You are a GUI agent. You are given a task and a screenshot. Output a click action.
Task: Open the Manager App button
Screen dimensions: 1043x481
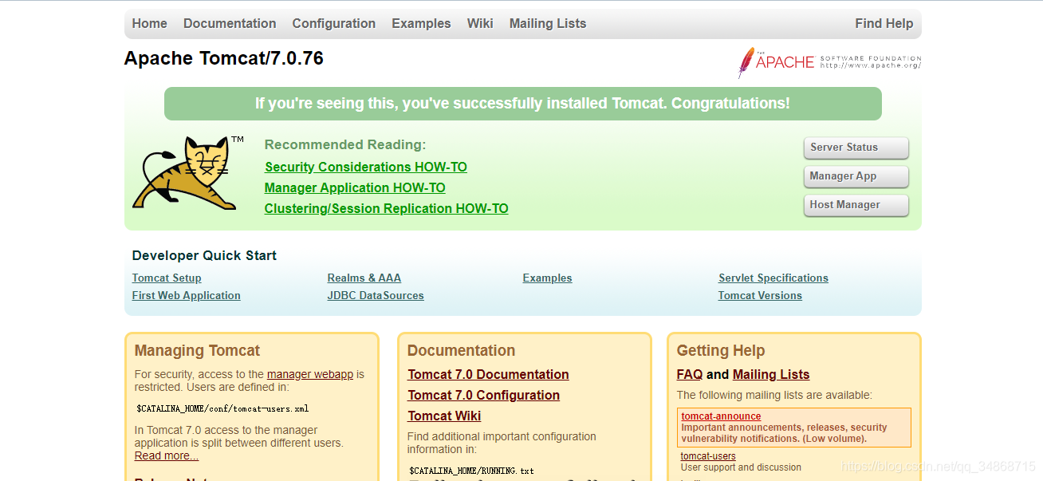pos(856,176)
